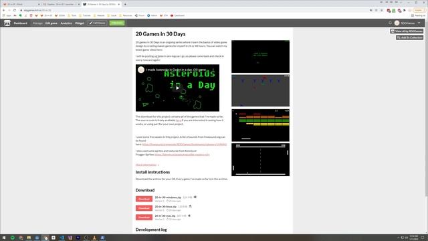Select Edit game in the manage bar
The image size is (428, 241).
[51, 23]
